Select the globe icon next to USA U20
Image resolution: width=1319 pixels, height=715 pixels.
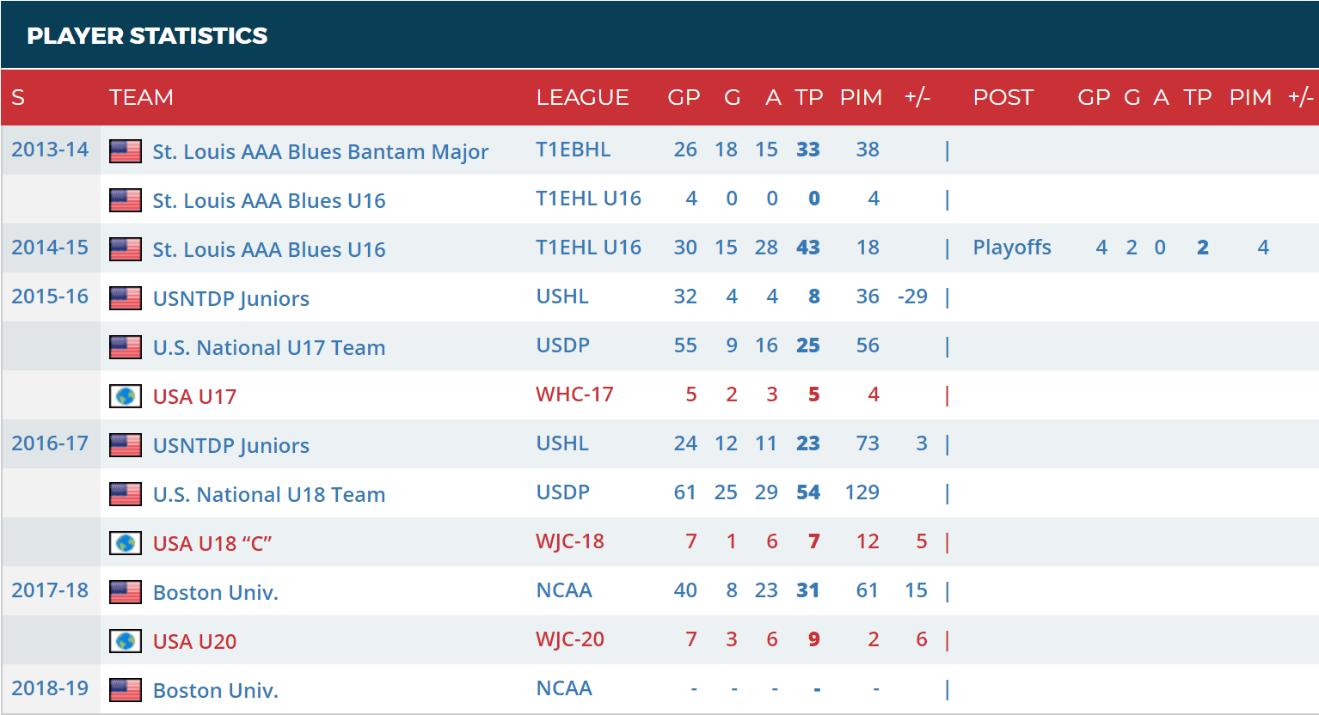pos(126,641)
